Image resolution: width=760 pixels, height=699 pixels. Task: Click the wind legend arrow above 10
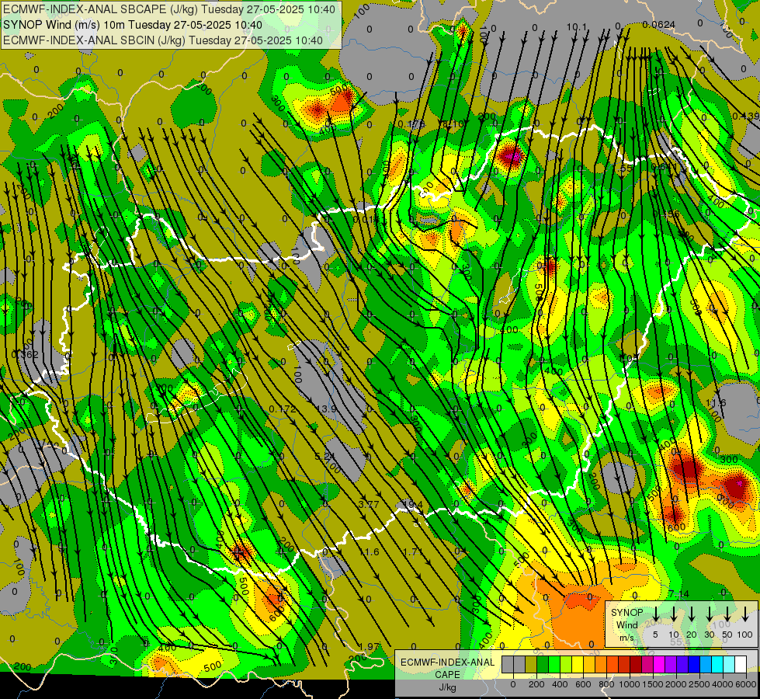click(674, 614)
